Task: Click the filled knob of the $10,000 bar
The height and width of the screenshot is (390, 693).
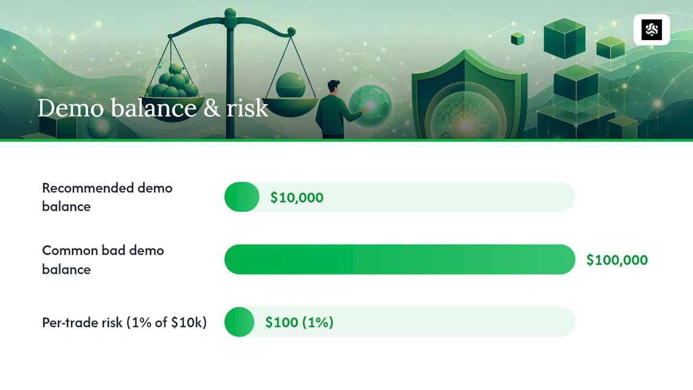Action: coord(242,197)
